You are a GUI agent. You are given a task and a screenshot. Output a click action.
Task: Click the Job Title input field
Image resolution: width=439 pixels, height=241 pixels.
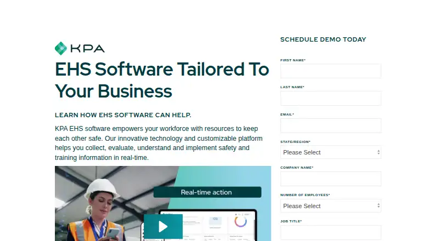tap(331, 233)
